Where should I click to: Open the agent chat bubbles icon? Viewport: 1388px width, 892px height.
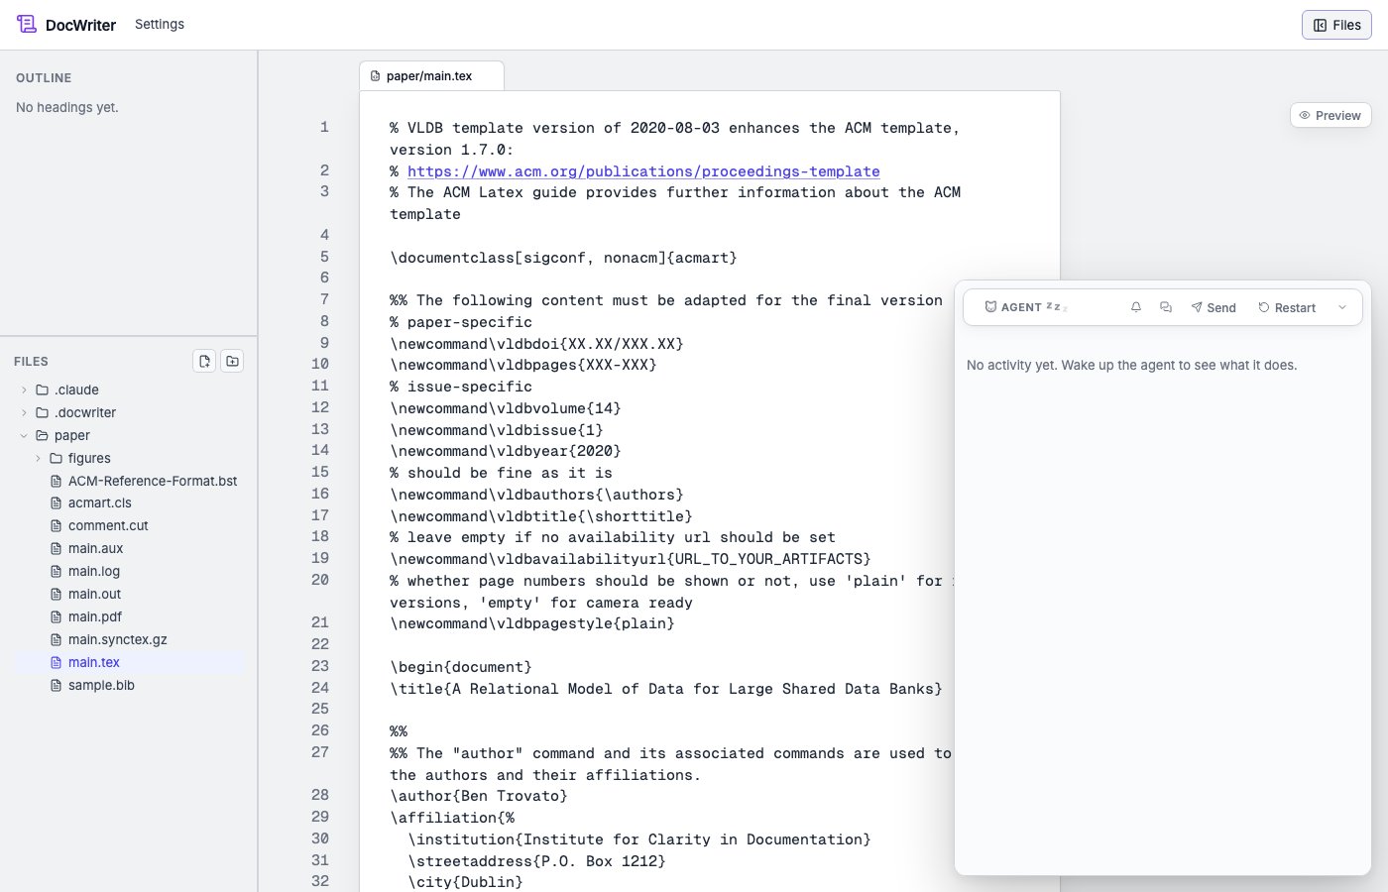pyautogui.click(x=1166, y=307)
